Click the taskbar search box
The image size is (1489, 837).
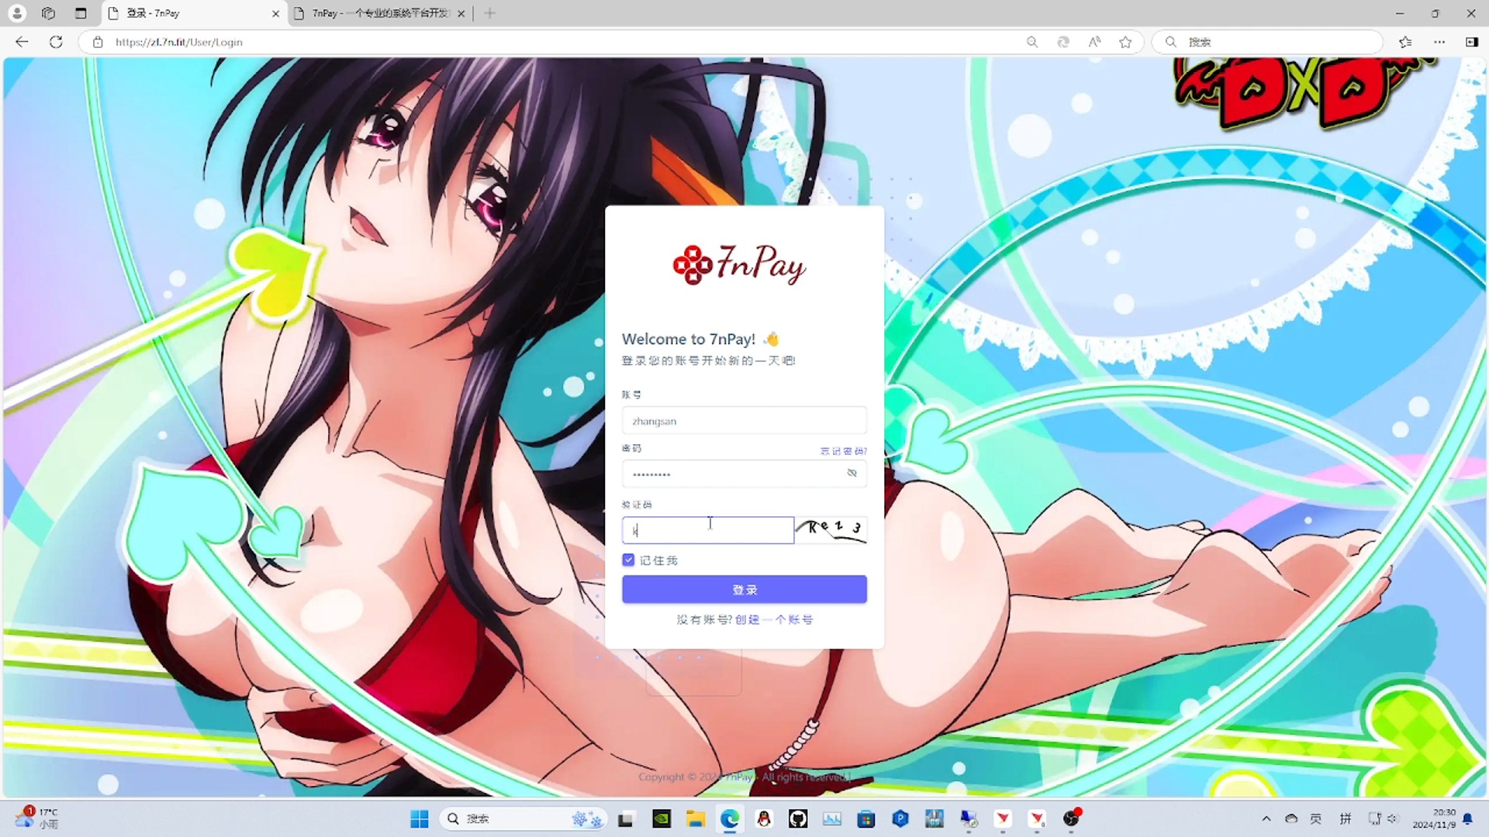523,818
